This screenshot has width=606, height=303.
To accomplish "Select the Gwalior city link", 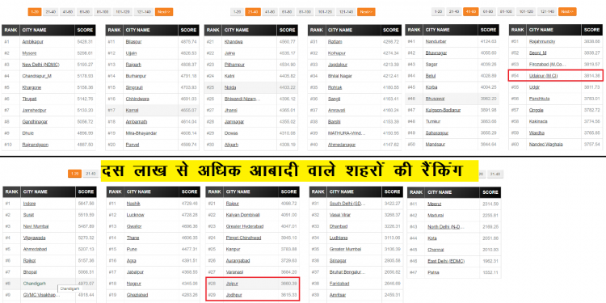I will coord(134,226).
